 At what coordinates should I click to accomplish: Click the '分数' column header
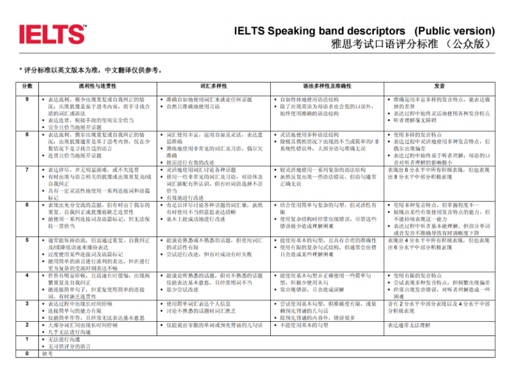(x=28, y=86)
